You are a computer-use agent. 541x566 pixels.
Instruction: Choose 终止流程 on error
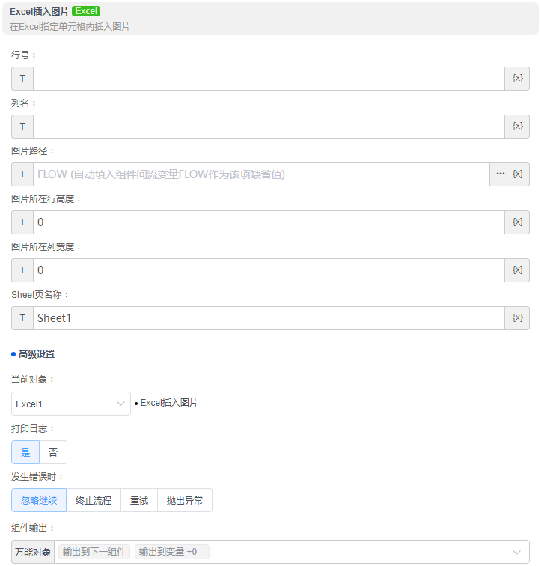(94, 500)
